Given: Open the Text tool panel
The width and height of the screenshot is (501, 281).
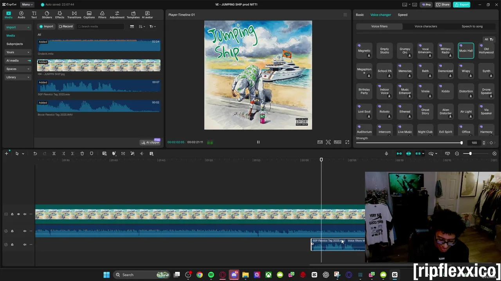Looking at the screenshot, I should (34, 15).
